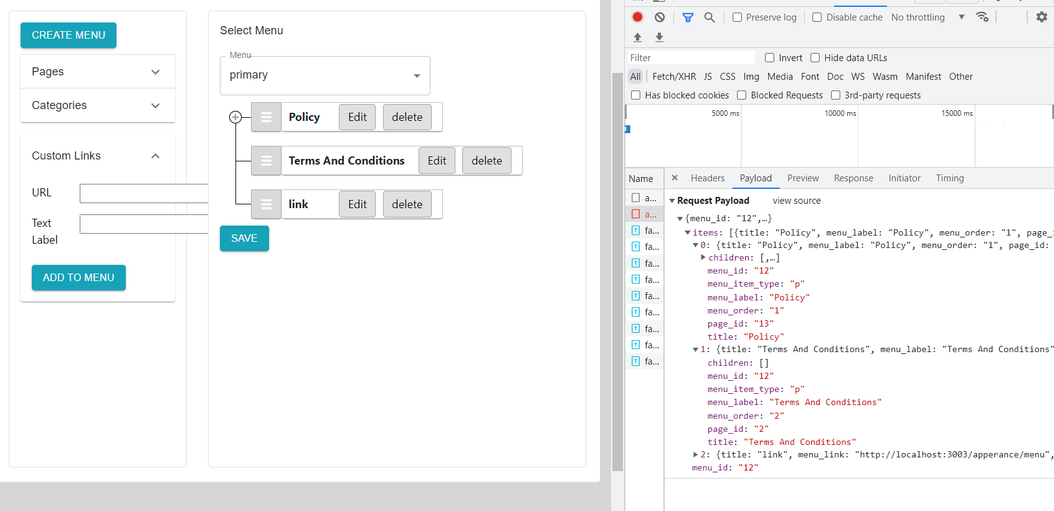Grab drag handle for Terms And Conditions
The width and height of the screenshot is (1054, 511).
pos(266,161)
